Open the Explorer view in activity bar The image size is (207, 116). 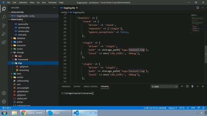(x=4, y=9)
